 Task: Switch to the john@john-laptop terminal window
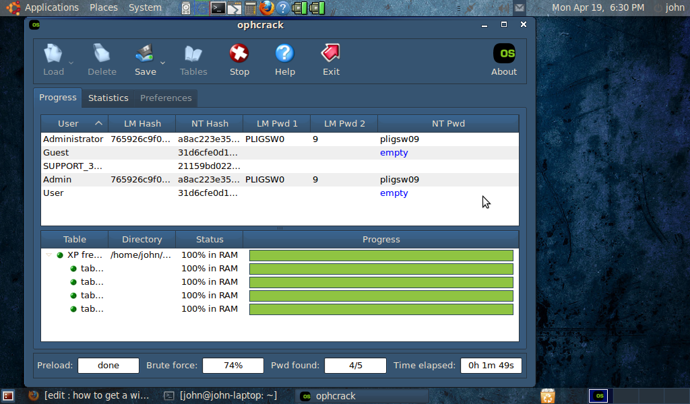[220, 396]
